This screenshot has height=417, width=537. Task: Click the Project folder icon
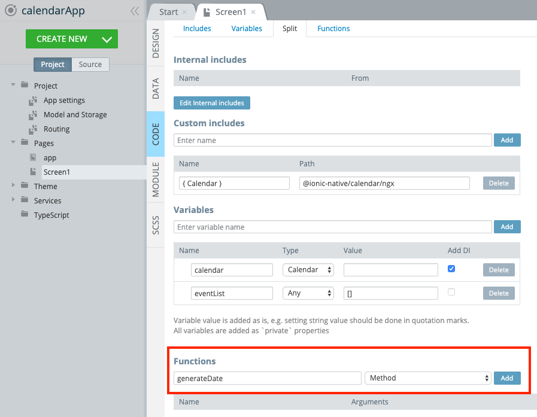(x=25, y=85)
